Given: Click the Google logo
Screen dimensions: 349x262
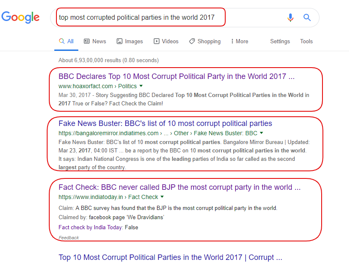Looking at the screenshot, I should (x=21, y=17).
